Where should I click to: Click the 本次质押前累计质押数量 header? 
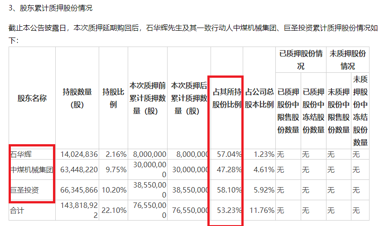(148, 98)
